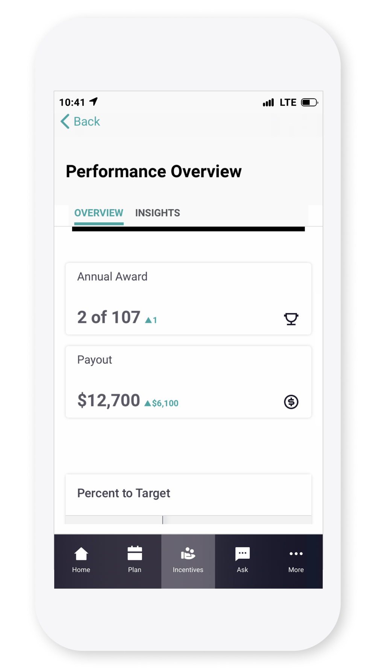Tap the cellular signal bars icon
Screen dimensions: 376x669
tap(268, 102)
